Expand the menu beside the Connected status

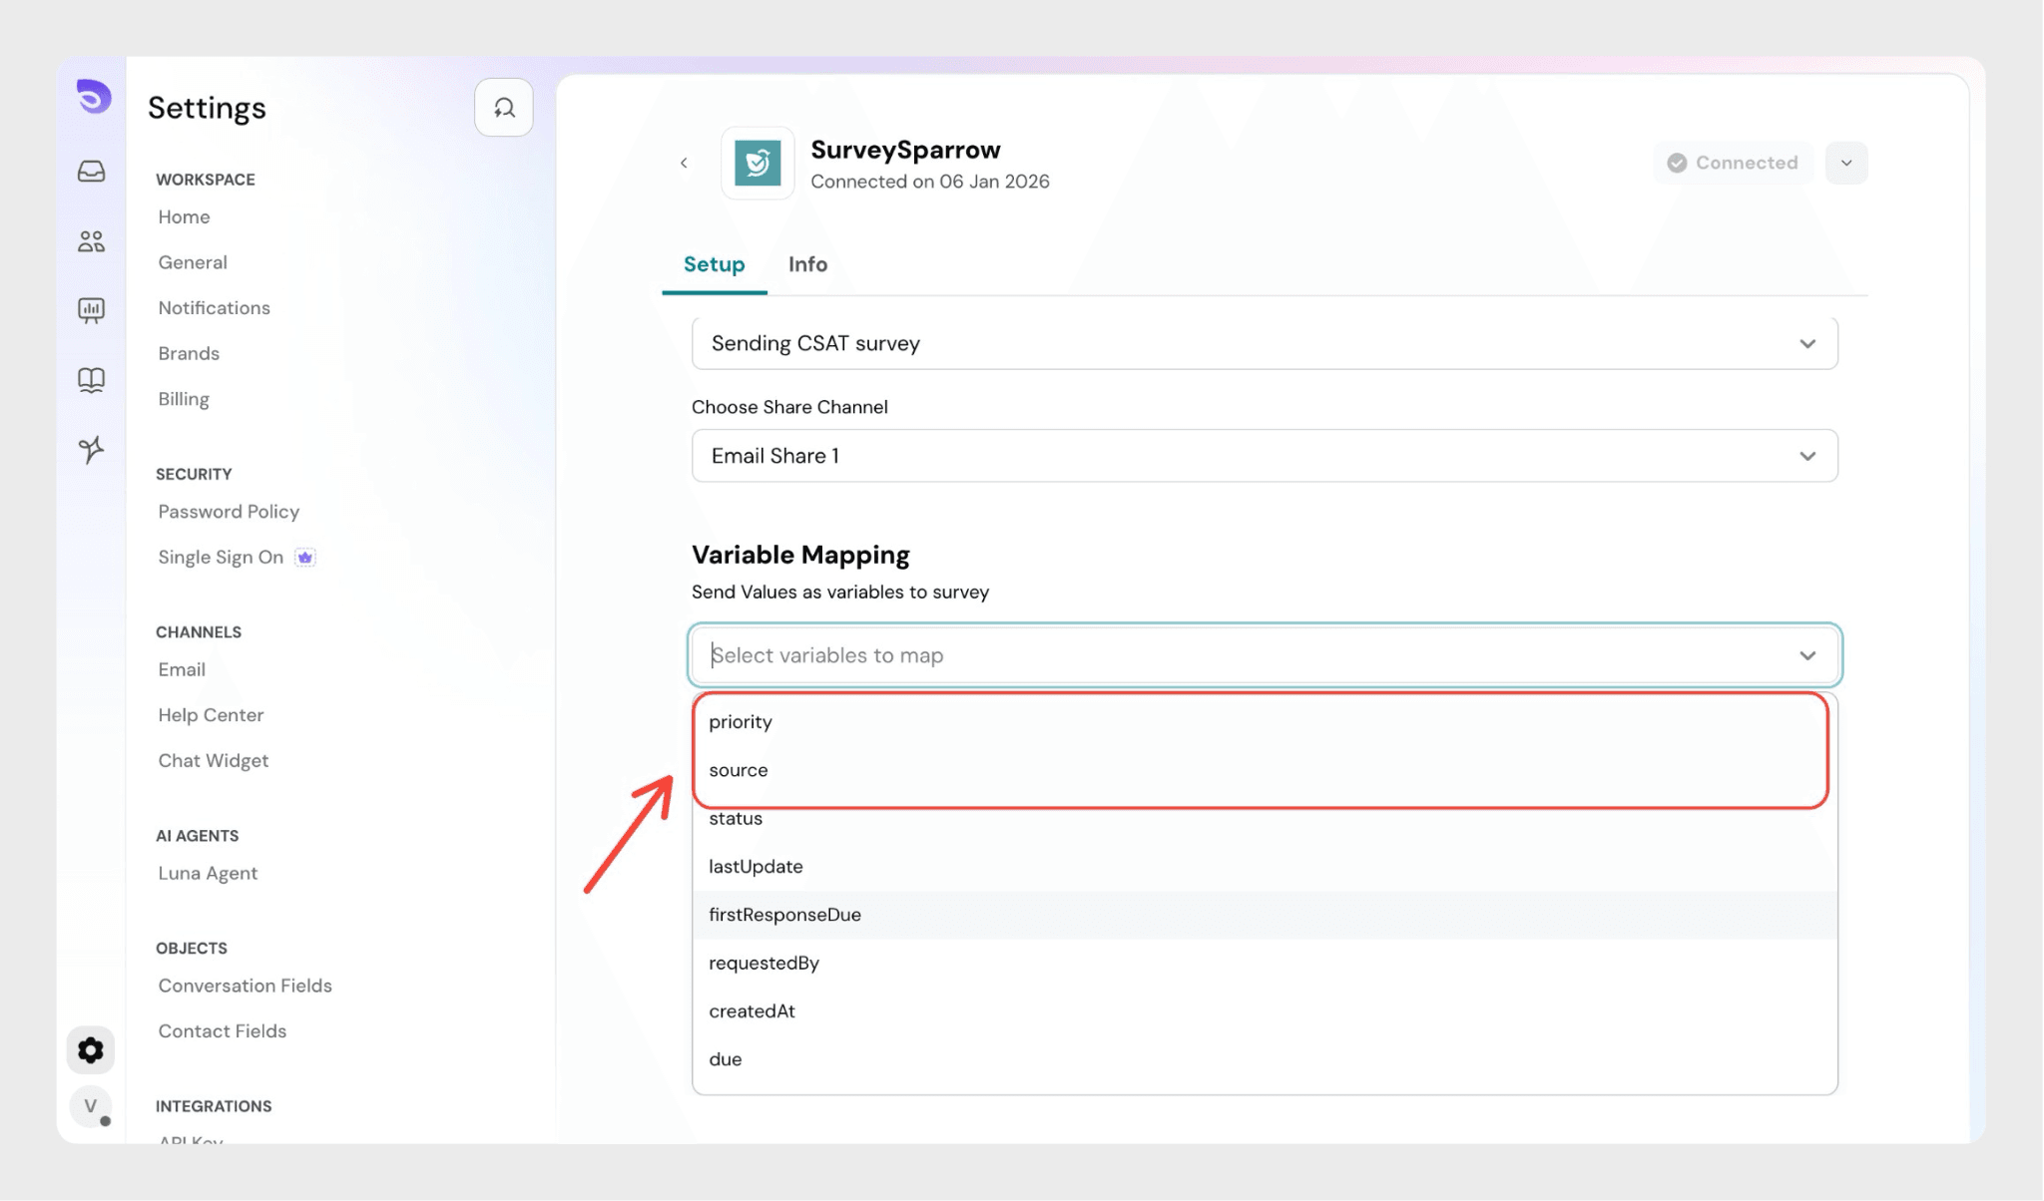(1846, 163)
